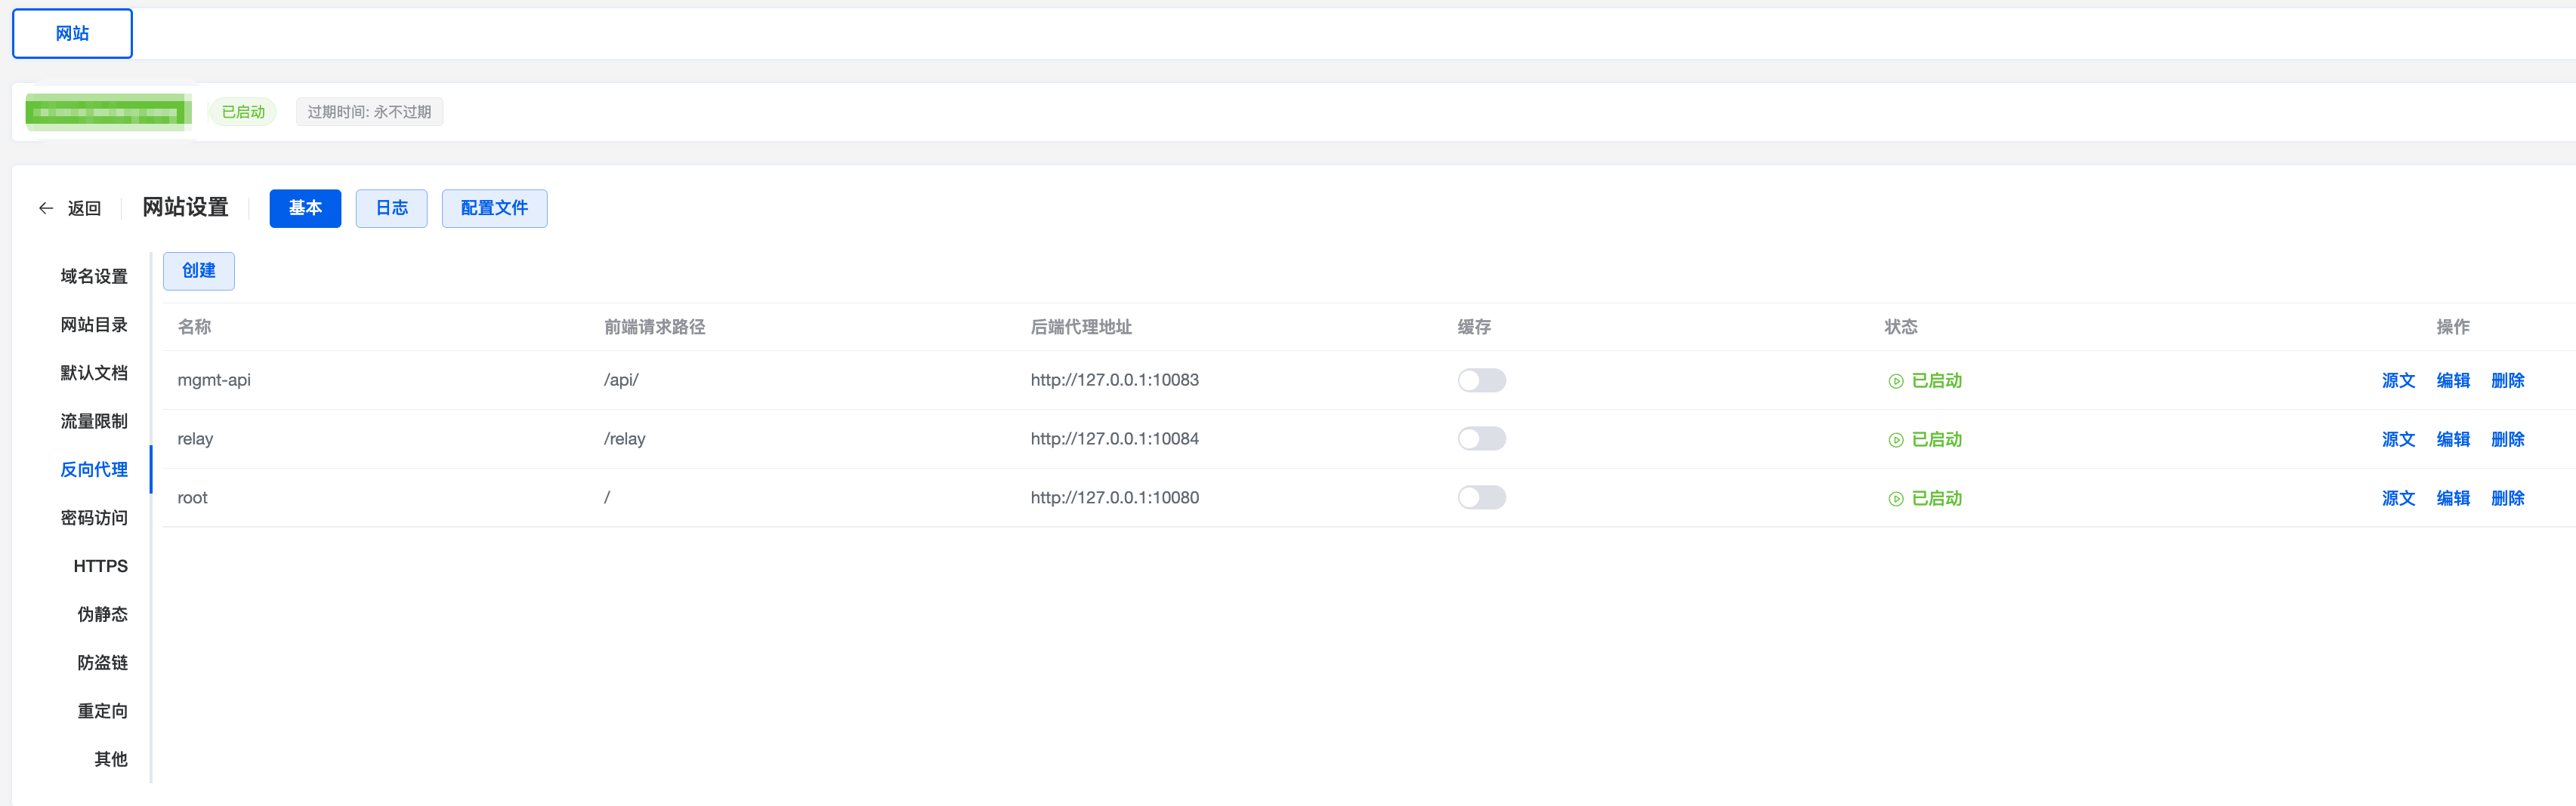Toggle cache switch for mgmt-api proxy
The width and height of the screenshot is (2576, 806).
click(x=1481, y=380)
